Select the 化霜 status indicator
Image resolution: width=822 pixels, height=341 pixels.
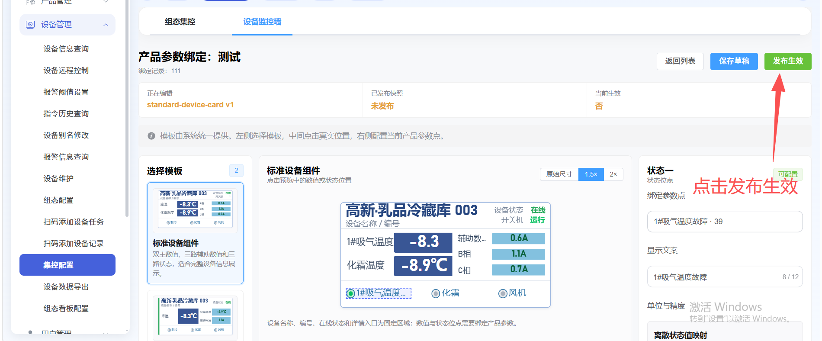[x=446, y=293]
